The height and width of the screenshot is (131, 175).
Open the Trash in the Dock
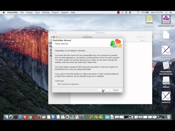[x=169, y=117]
